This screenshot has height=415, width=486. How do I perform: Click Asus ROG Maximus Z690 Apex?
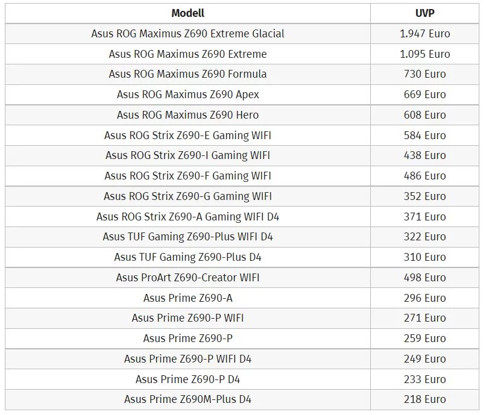[188, 95]
